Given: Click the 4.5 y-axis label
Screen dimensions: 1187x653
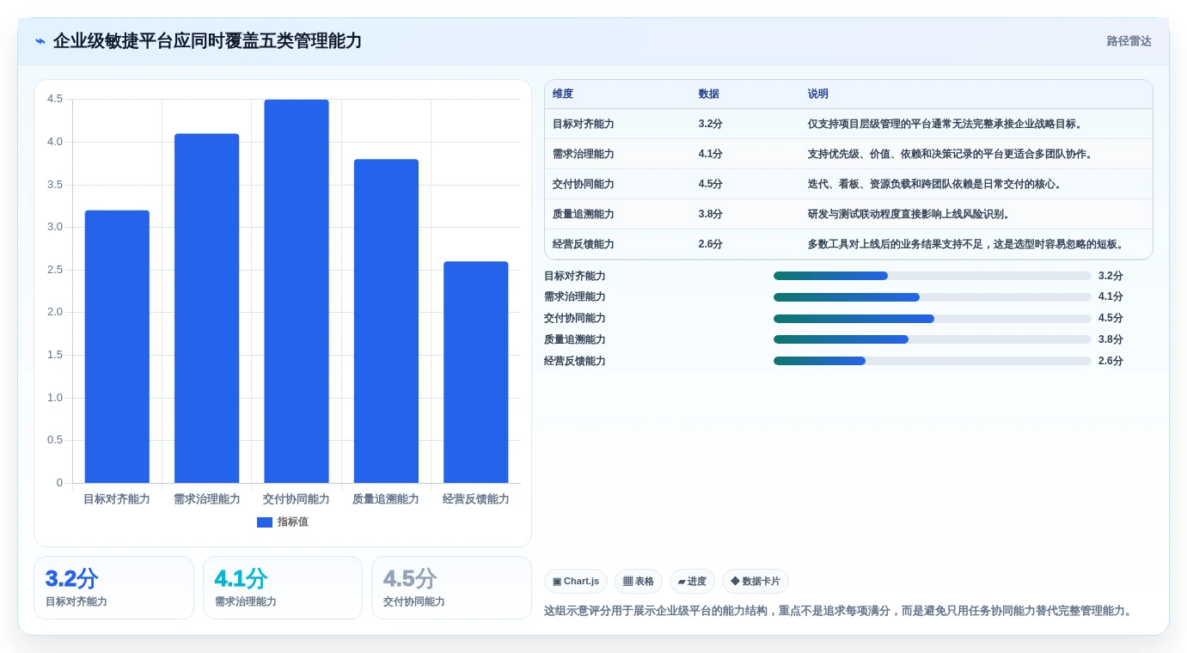Looking at the screenshot, I should [55, 99].
